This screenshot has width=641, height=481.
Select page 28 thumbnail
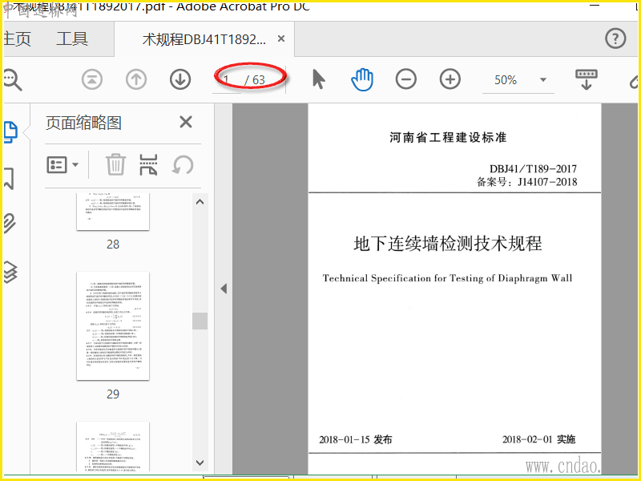[113, 211]
